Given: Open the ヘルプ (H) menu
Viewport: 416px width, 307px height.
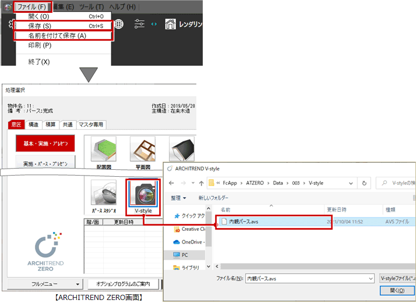Looking at the screenshot, I should 122,6.
